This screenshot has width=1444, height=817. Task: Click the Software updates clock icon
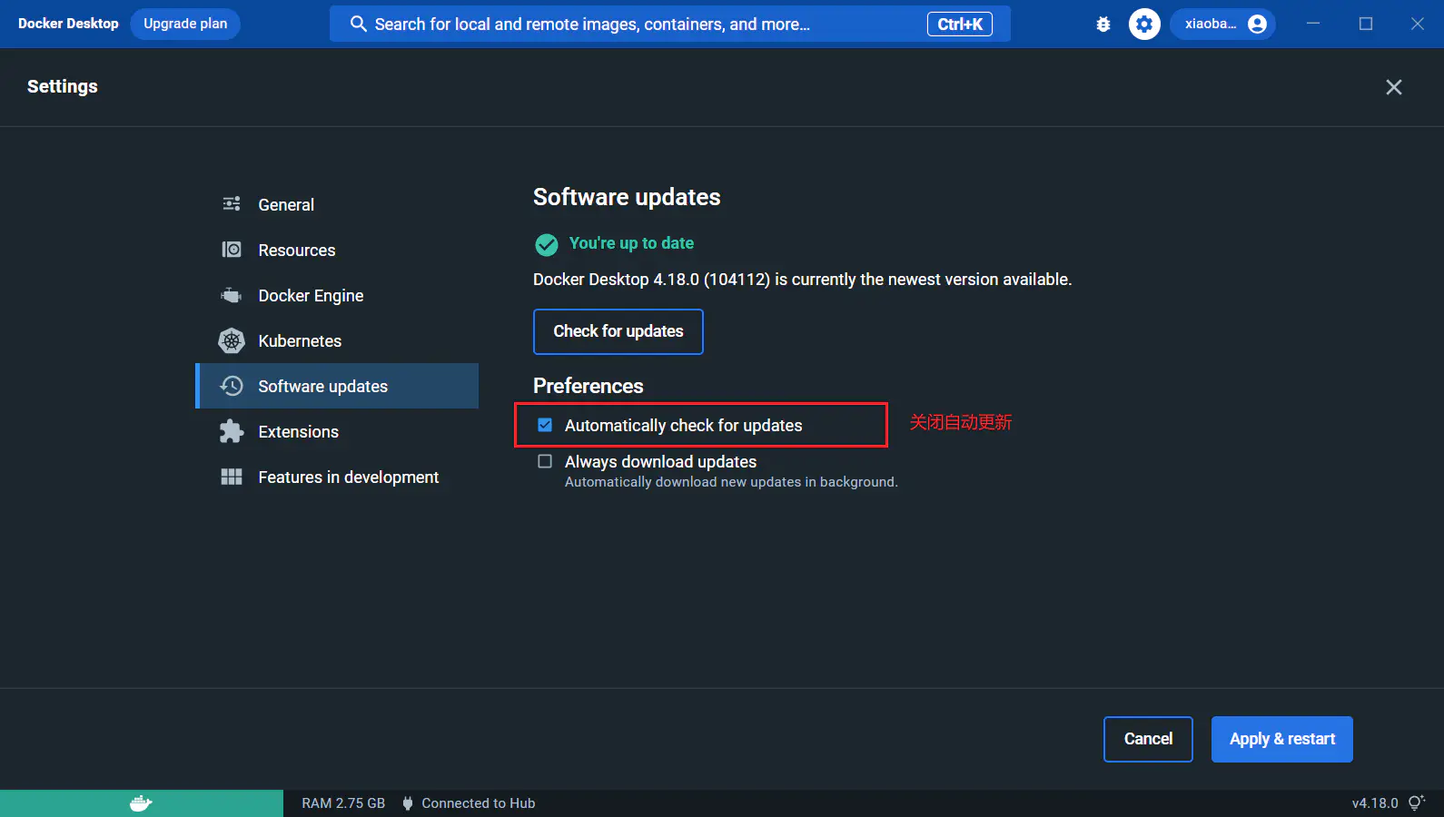coord(232,386)
